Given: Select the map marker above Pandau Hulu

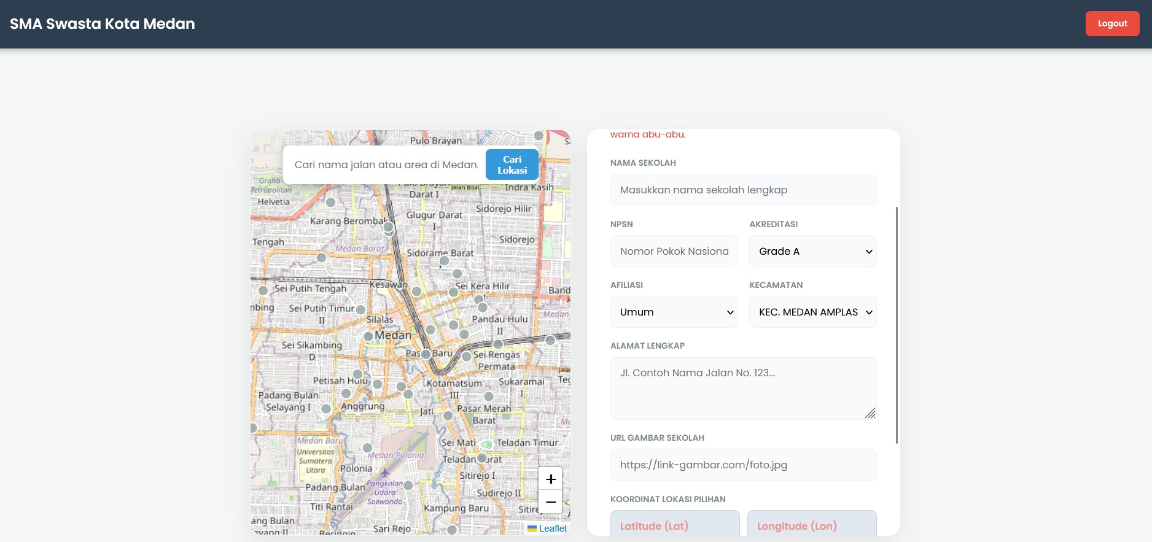Looking at the screenshot, I should [483, 307].
